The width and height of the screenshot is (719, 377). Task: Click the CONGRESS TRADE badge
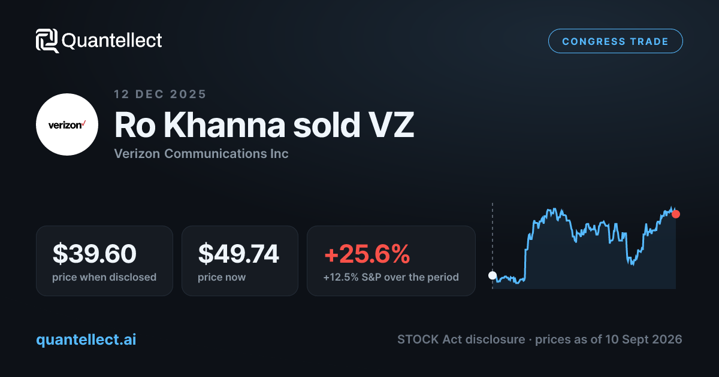(615, 41)
